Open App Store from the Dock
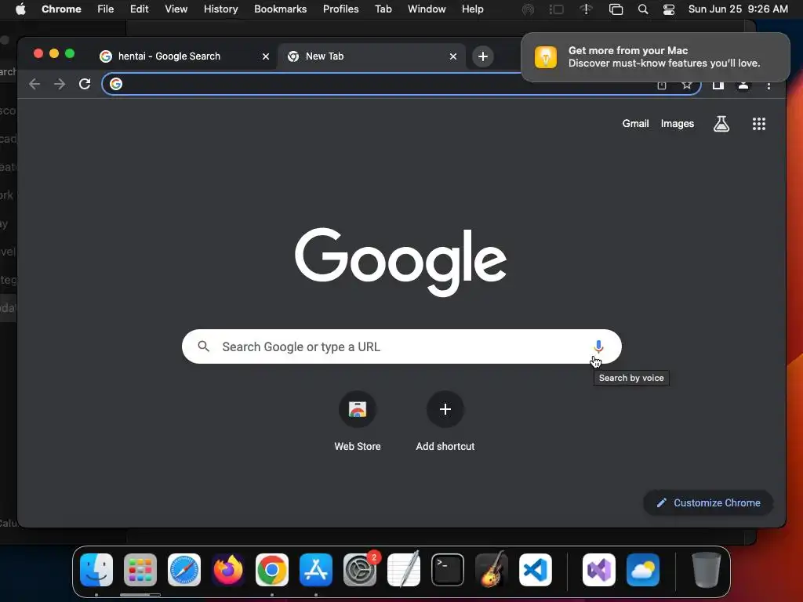The height and width of the screenshot is (602, 803). click(x=316, y=570)
